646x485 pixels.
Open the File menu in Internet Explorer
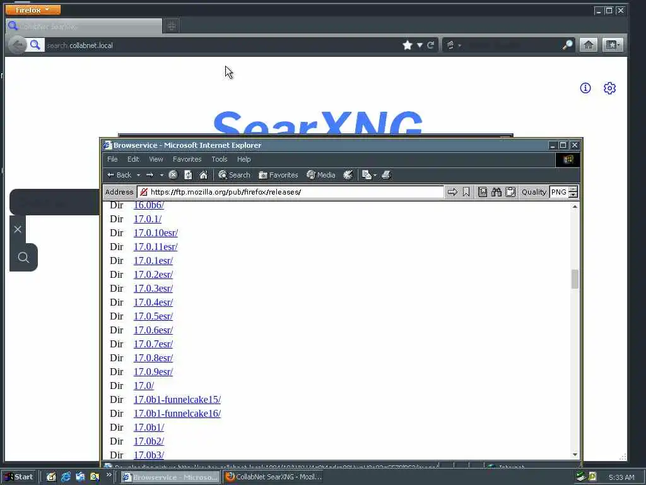pyautogui.click(x=112, y=159)
